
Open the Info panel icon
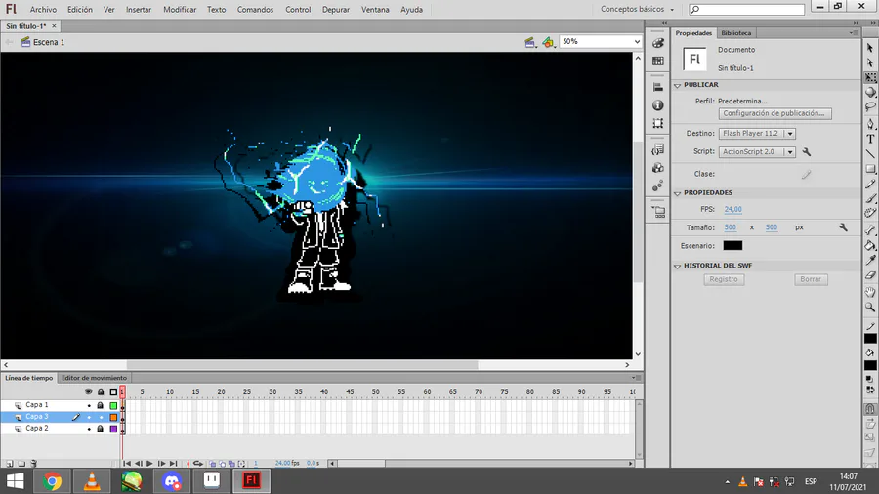[x=658, y=105]
